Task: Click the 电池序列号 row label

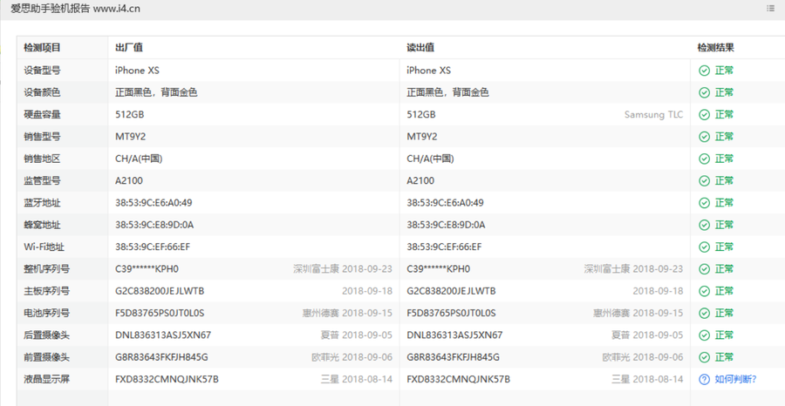Action: (46, 313)
